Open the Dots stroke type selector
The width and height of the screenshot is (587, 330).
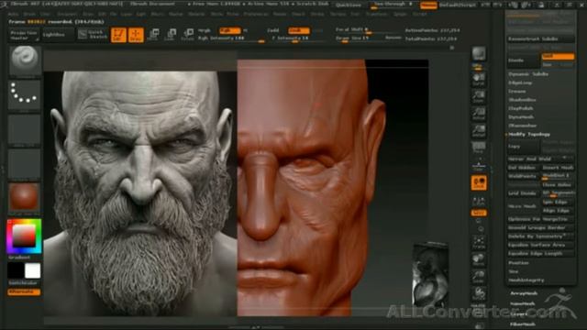(25, 94)
